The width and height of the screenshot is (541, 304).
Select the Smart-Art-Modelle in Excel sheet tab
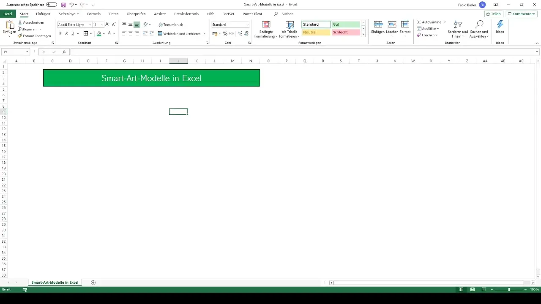55,282
